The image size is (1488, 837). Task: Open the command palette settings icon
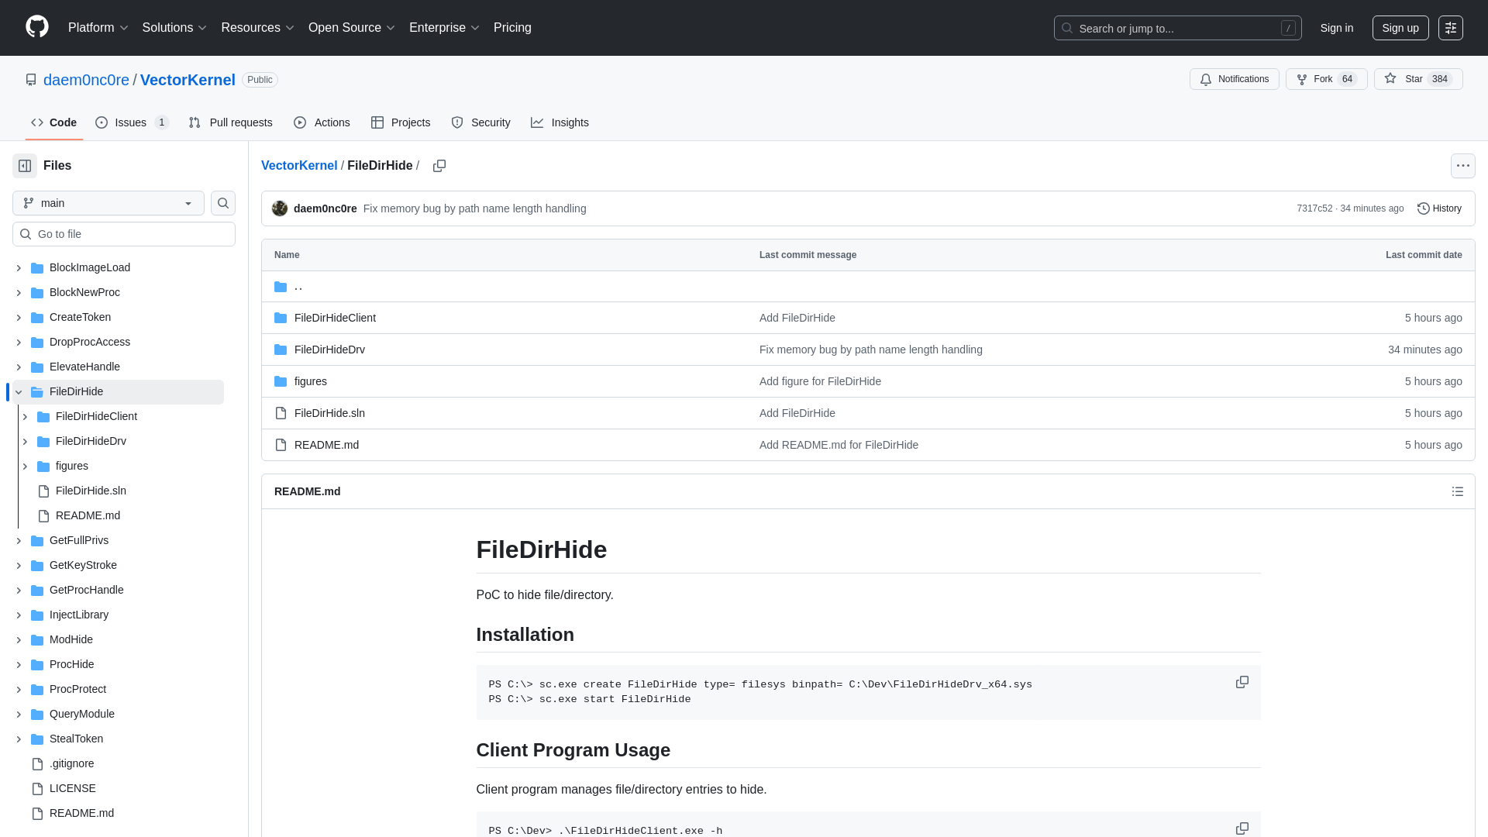click(1450, 28)
